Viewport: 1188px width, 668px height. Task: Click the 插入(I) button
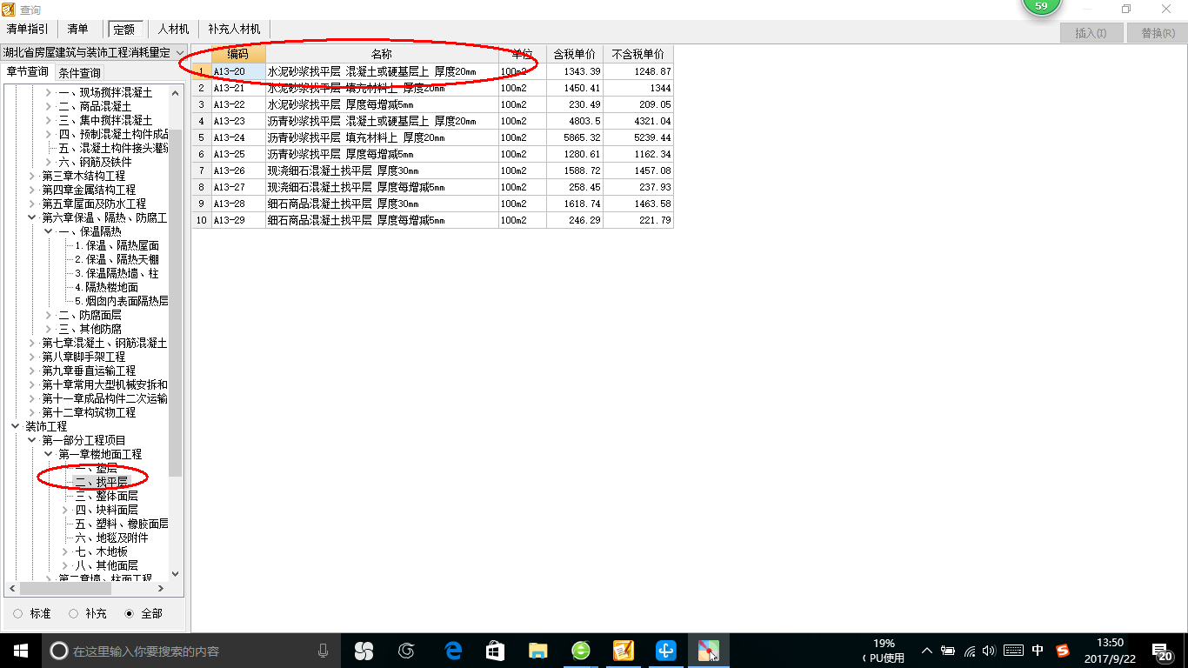coord(1091,33)
